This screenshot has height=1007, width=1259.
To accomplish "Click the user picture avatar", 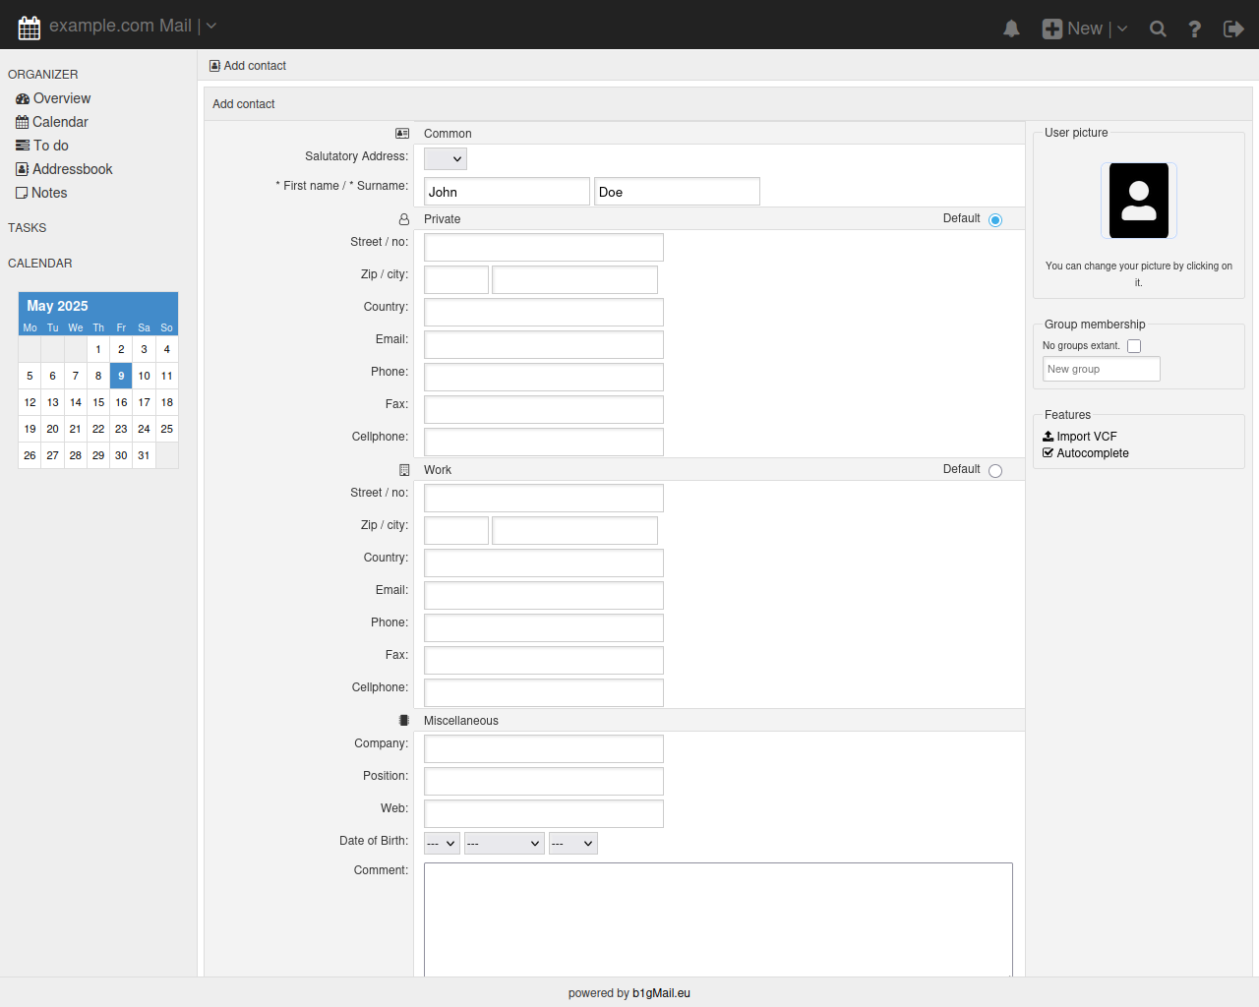I will (1138, 201).
